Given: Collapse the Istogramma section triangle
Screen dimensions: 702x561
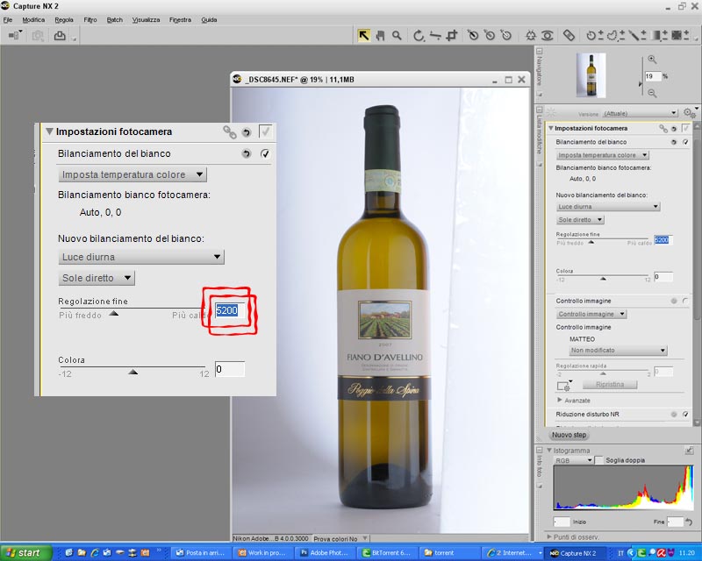Looking at the screenshot, I should [x=549, y=451].
